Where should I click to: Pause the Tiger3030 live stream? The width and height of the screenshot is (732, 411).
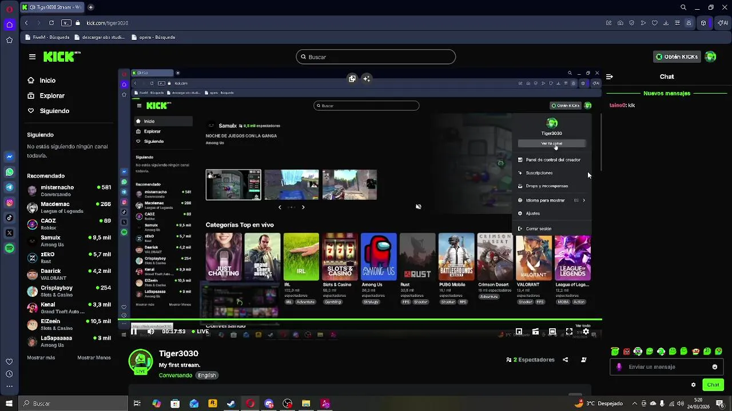(x=134, y=331)
